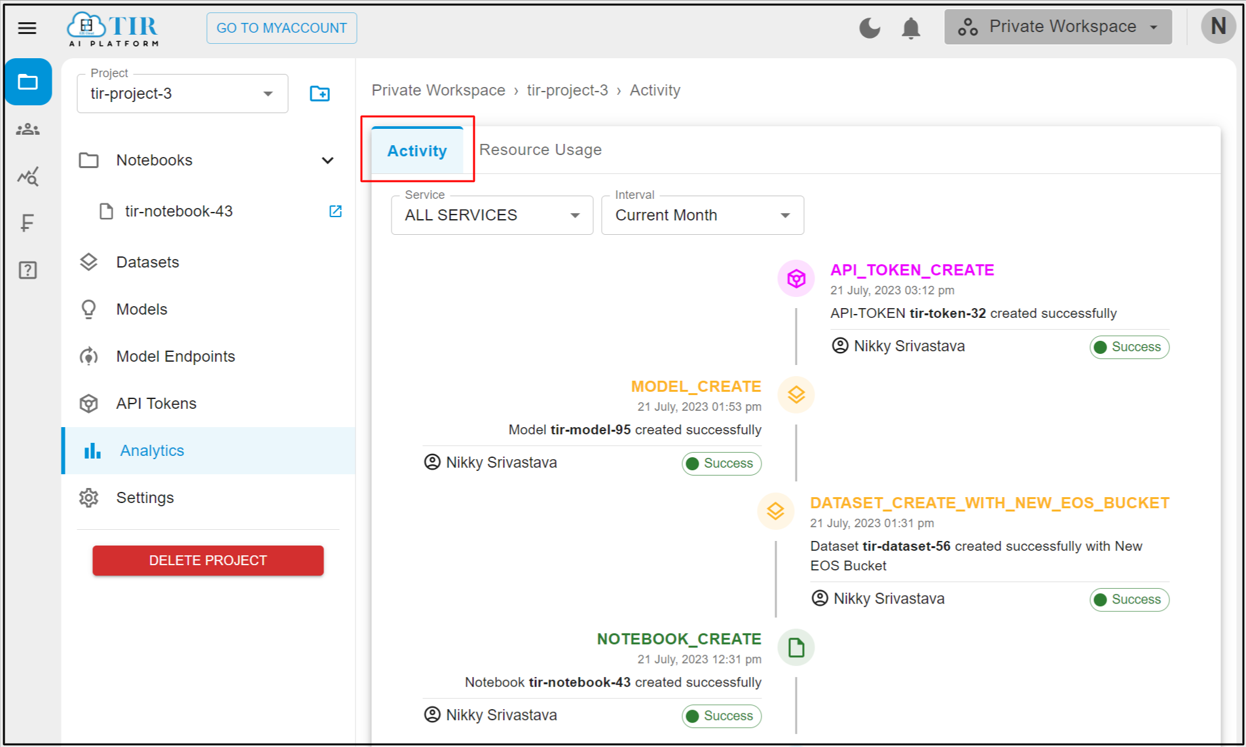
Task: Click the NOTEBOOK_CREATE heading
Action: 679,639
